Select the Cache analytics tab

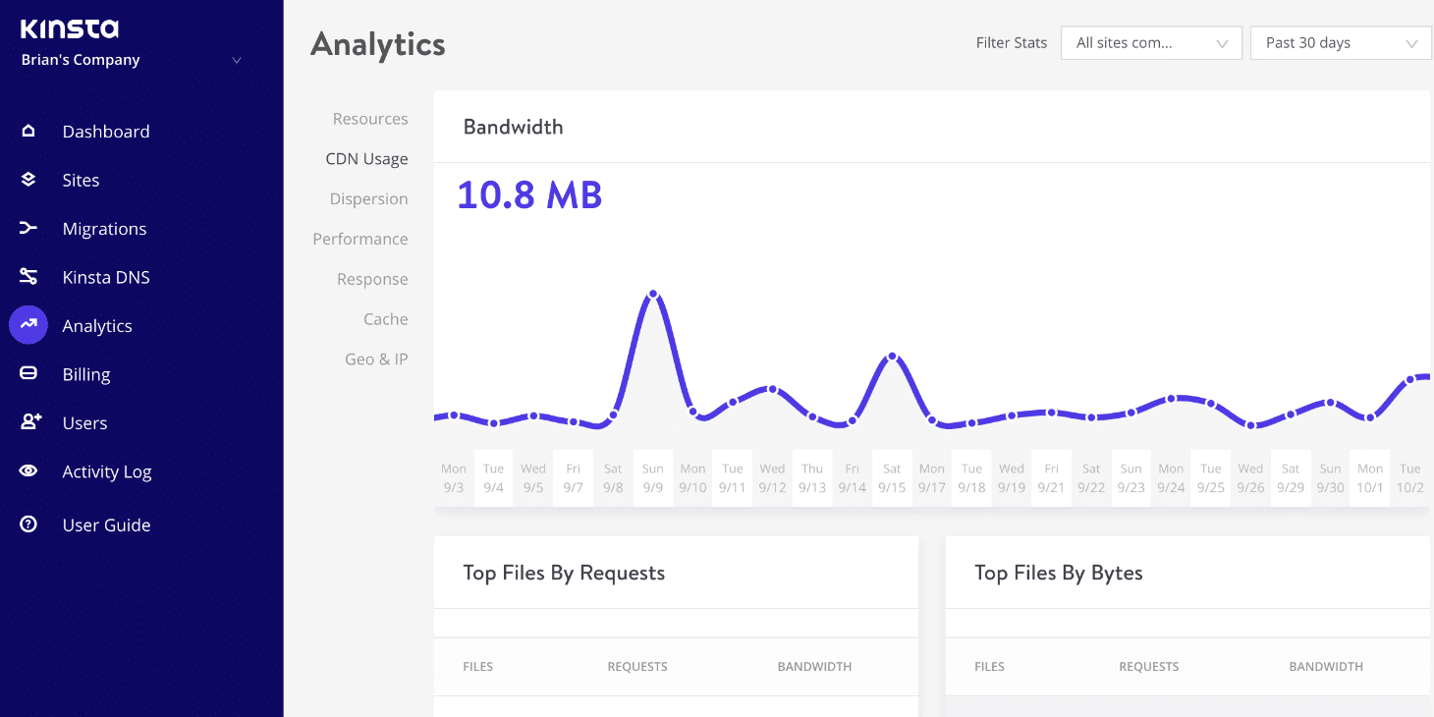click(x=386, y=319)
